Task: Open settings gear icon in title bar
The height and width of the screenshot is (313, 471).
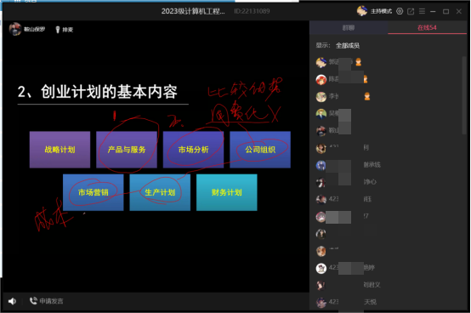Action: [x=400, y=11]
